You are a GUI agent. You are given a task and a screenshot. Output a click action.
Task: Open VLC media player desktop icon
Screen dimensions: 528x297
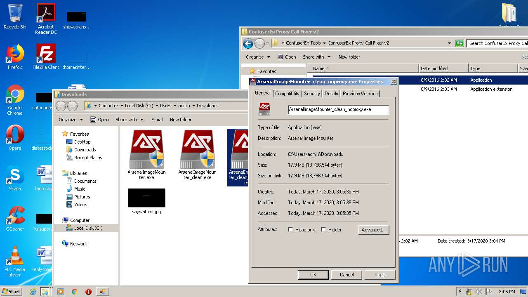pyautogui.click(x=15, y=262)
